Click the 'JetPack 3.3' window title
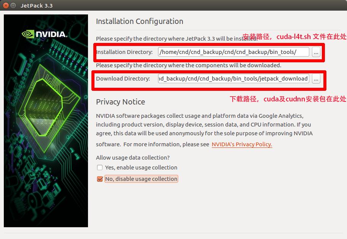The height and width of the screenshot is (239, 347). 37,6
